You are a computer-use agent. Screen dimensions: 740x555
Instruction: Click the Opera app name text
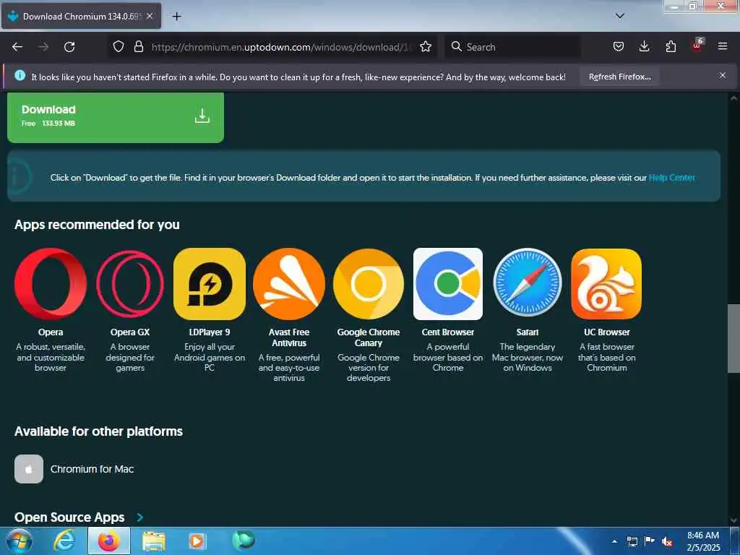click(51, 332)
